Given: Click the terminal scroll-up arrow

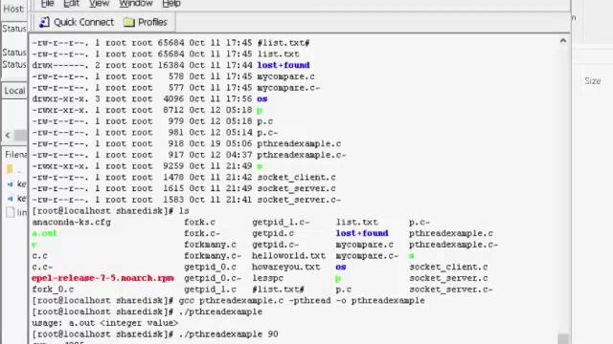Looking at the screenshot, I should coord(563,40).
